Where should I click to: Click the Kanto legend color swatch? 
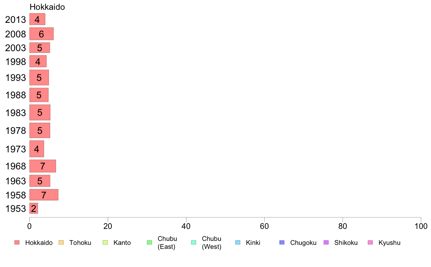point(105,243)
